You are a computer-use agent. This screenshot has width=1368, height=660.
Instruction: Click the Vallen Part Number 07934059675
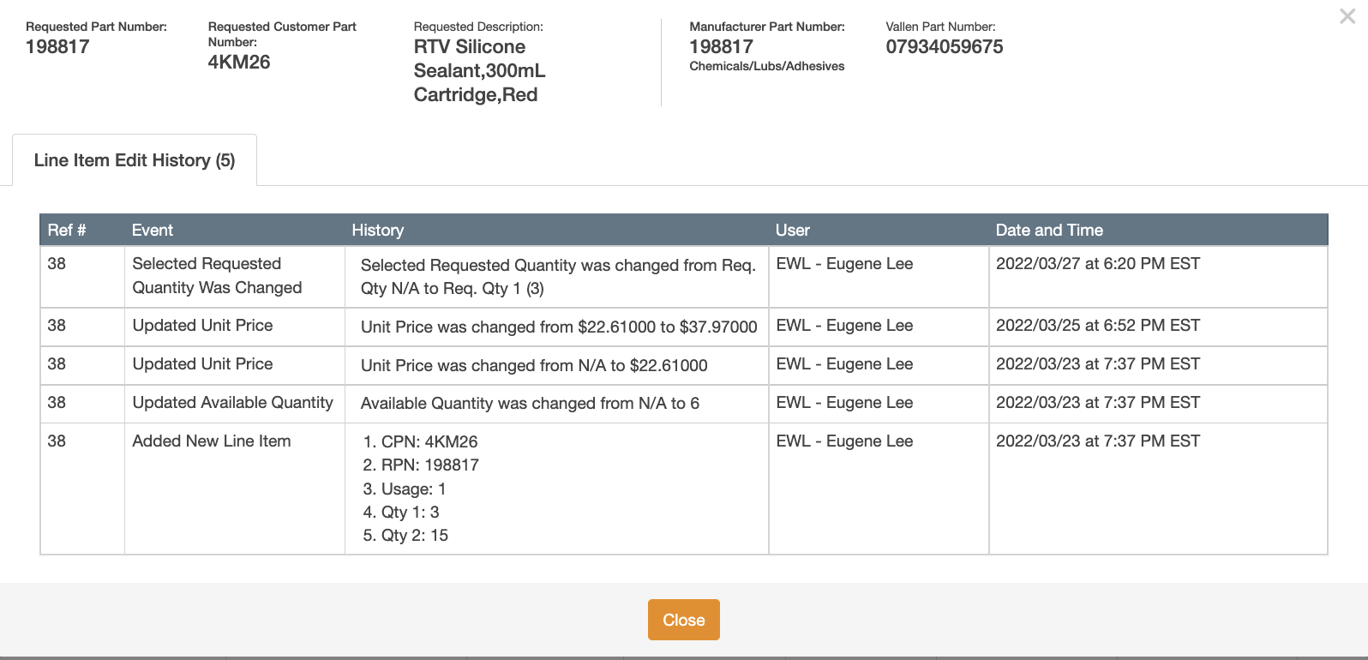[944, 46]
